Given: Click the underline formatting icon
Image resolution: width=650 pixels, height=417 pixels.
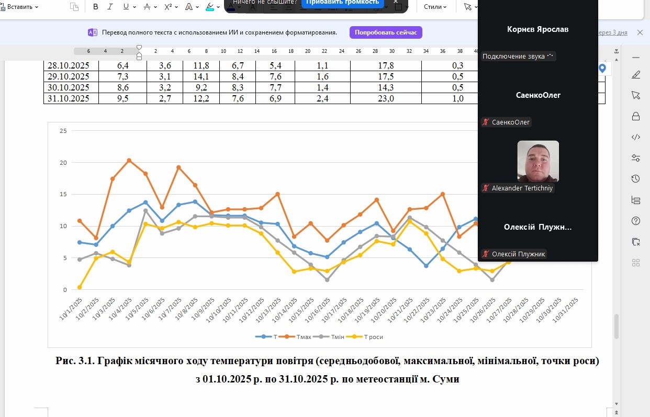Looking at the screenshot, I should (126, 7).
